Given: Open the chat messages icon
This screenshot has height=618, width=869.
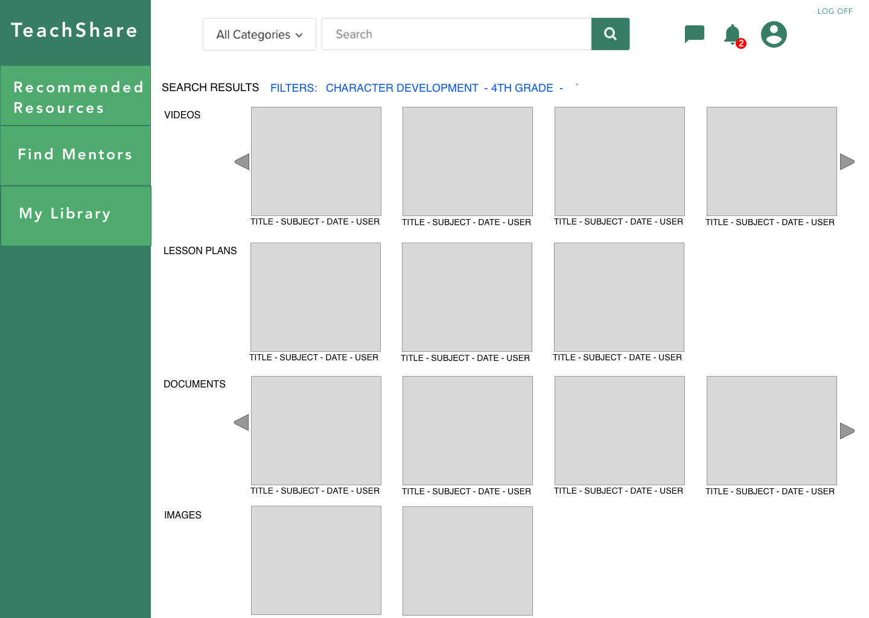Looking at the screenshot, I should [694, 34].
